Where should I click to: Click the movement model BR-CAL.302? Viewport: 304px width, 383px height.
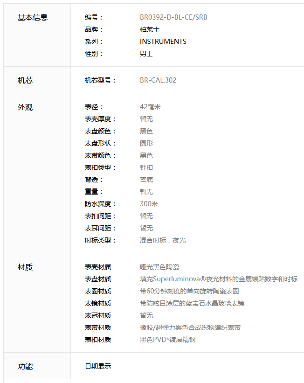click(158, 80)
